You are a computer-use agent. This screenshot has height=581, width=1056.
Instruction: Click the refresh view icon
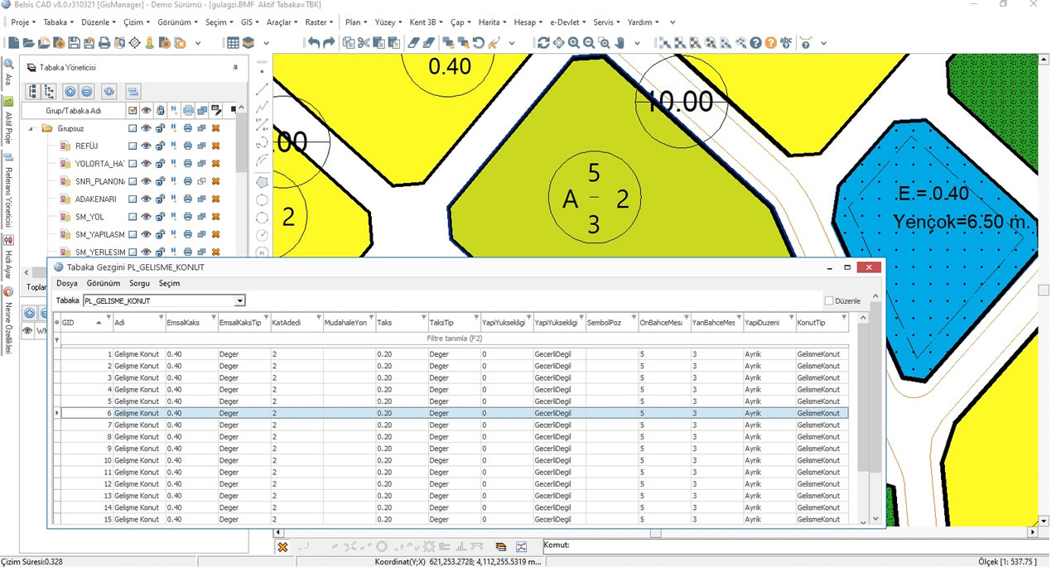click(542, 43)
